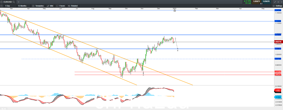Screen dimensions: 283x110
Task: Click the 1.110000 price axis label
Action: [278, 23]
